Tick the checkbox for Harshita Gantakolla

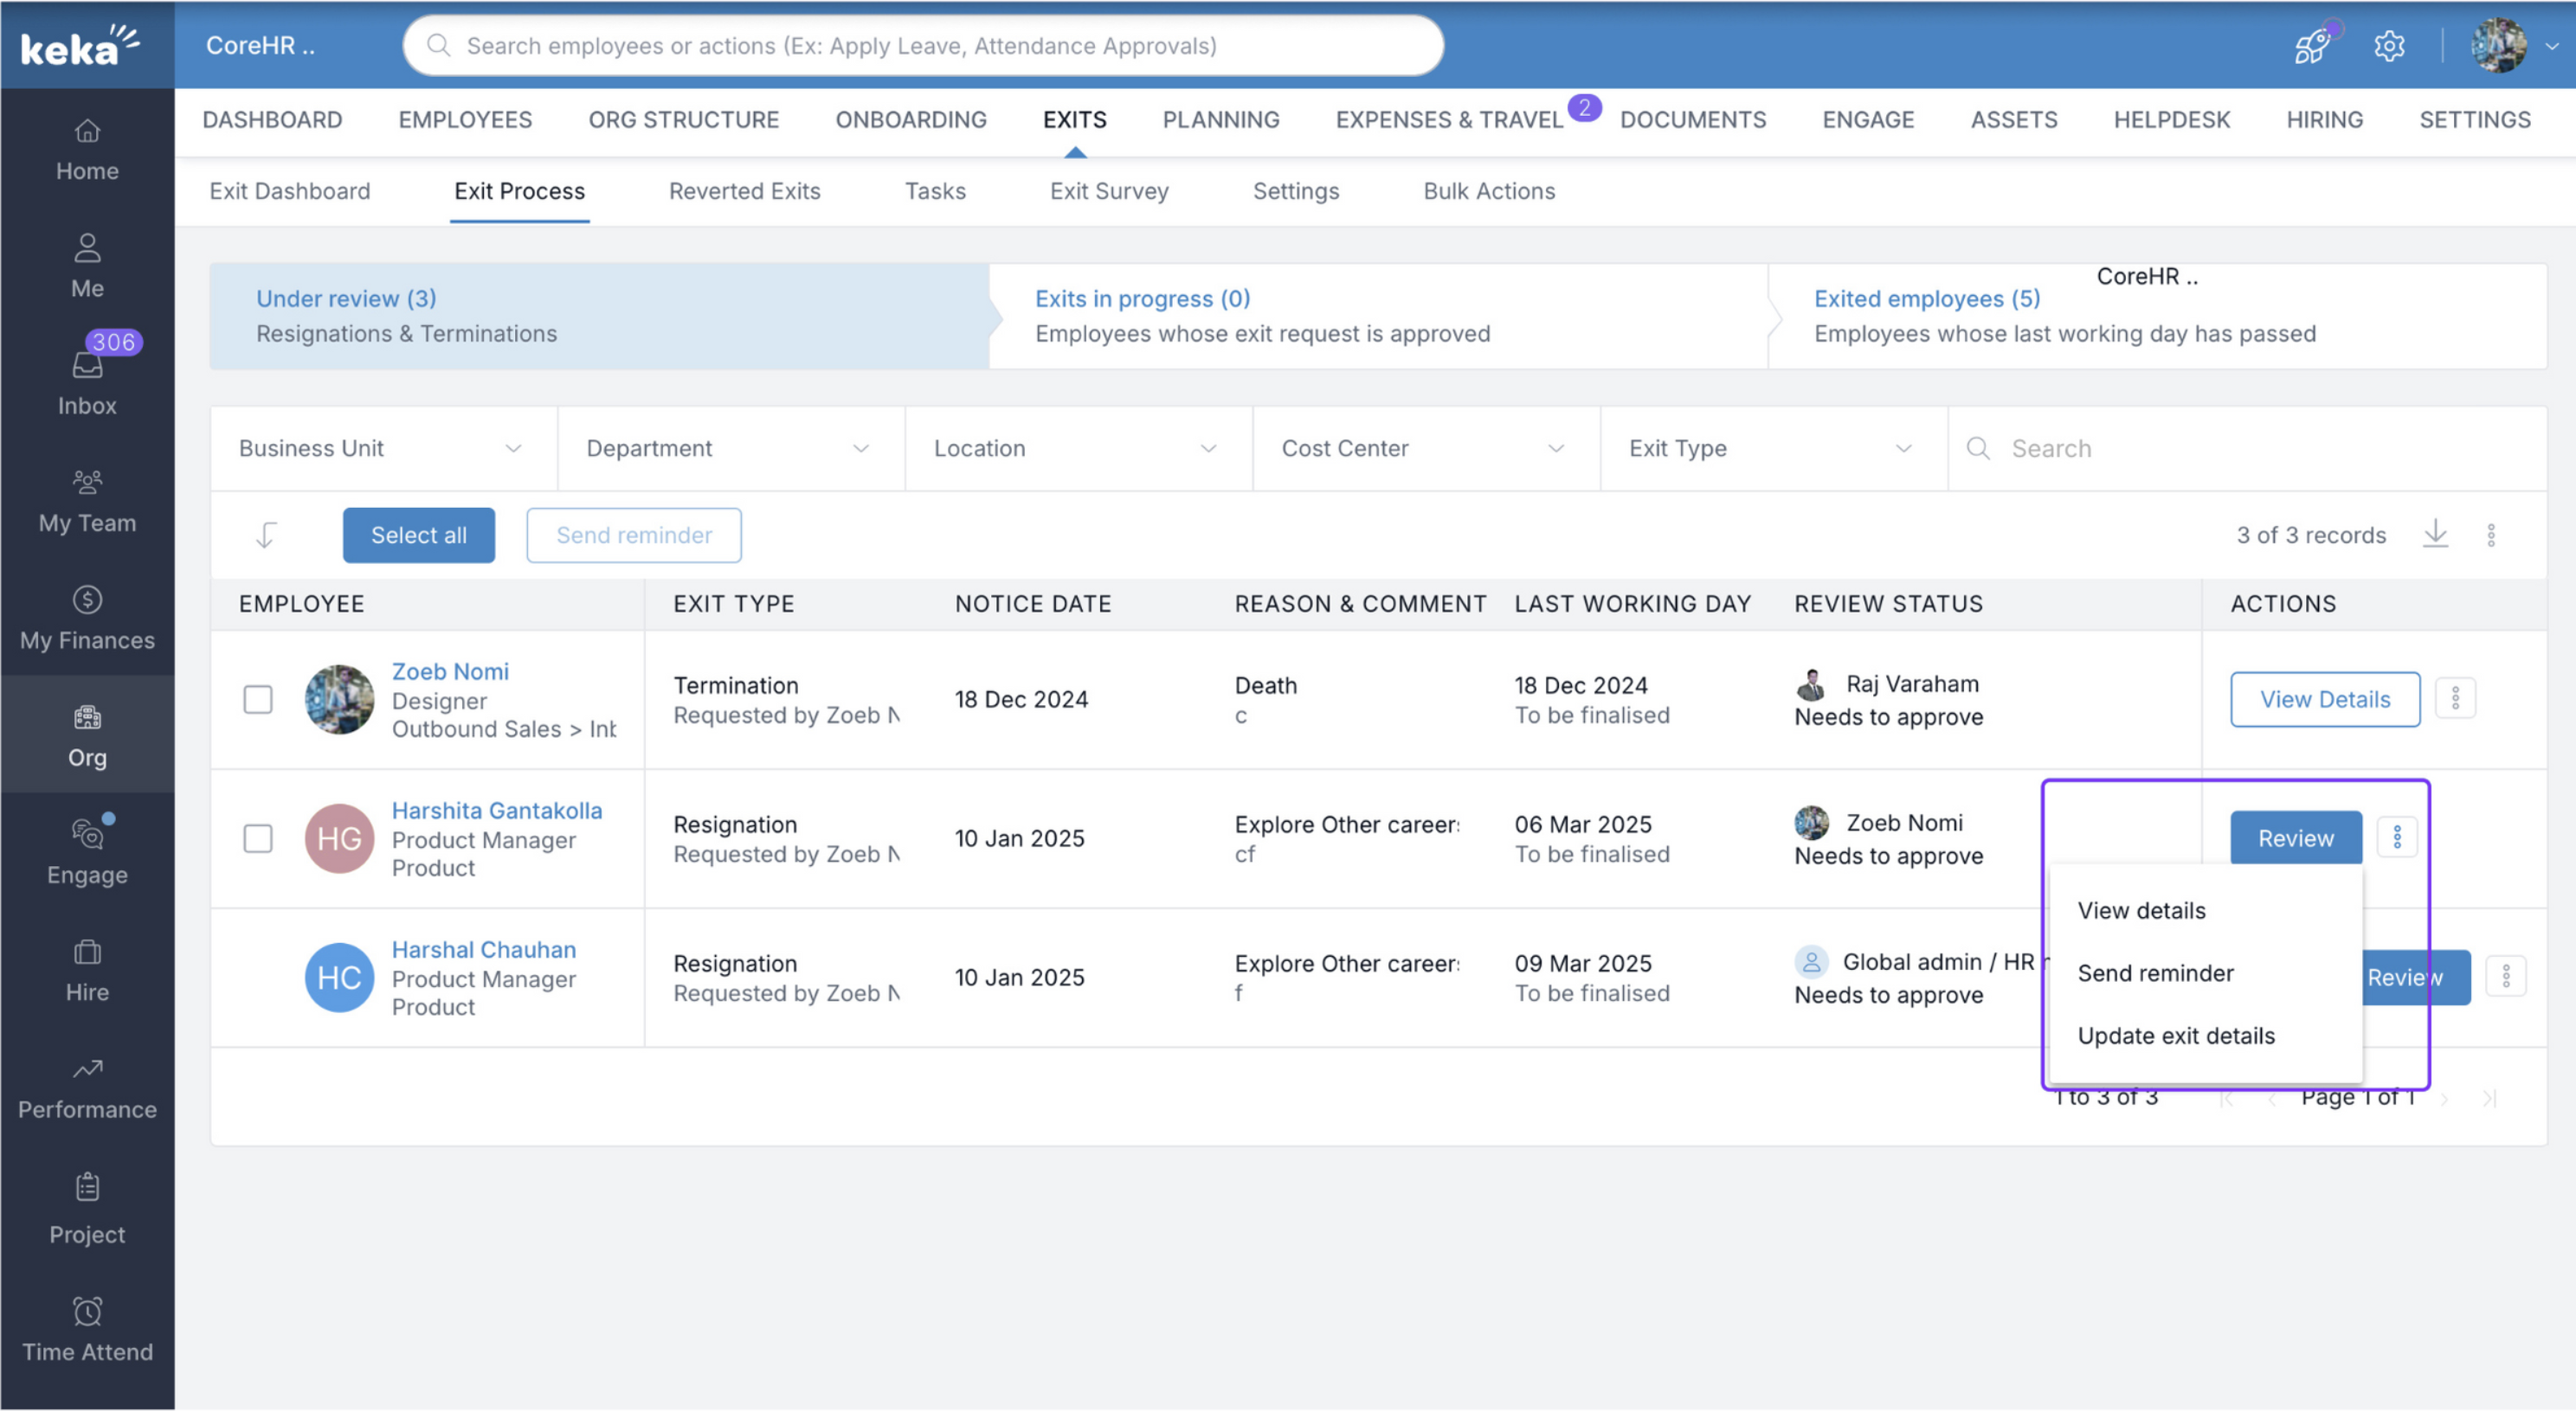click(x=258, y=838)
